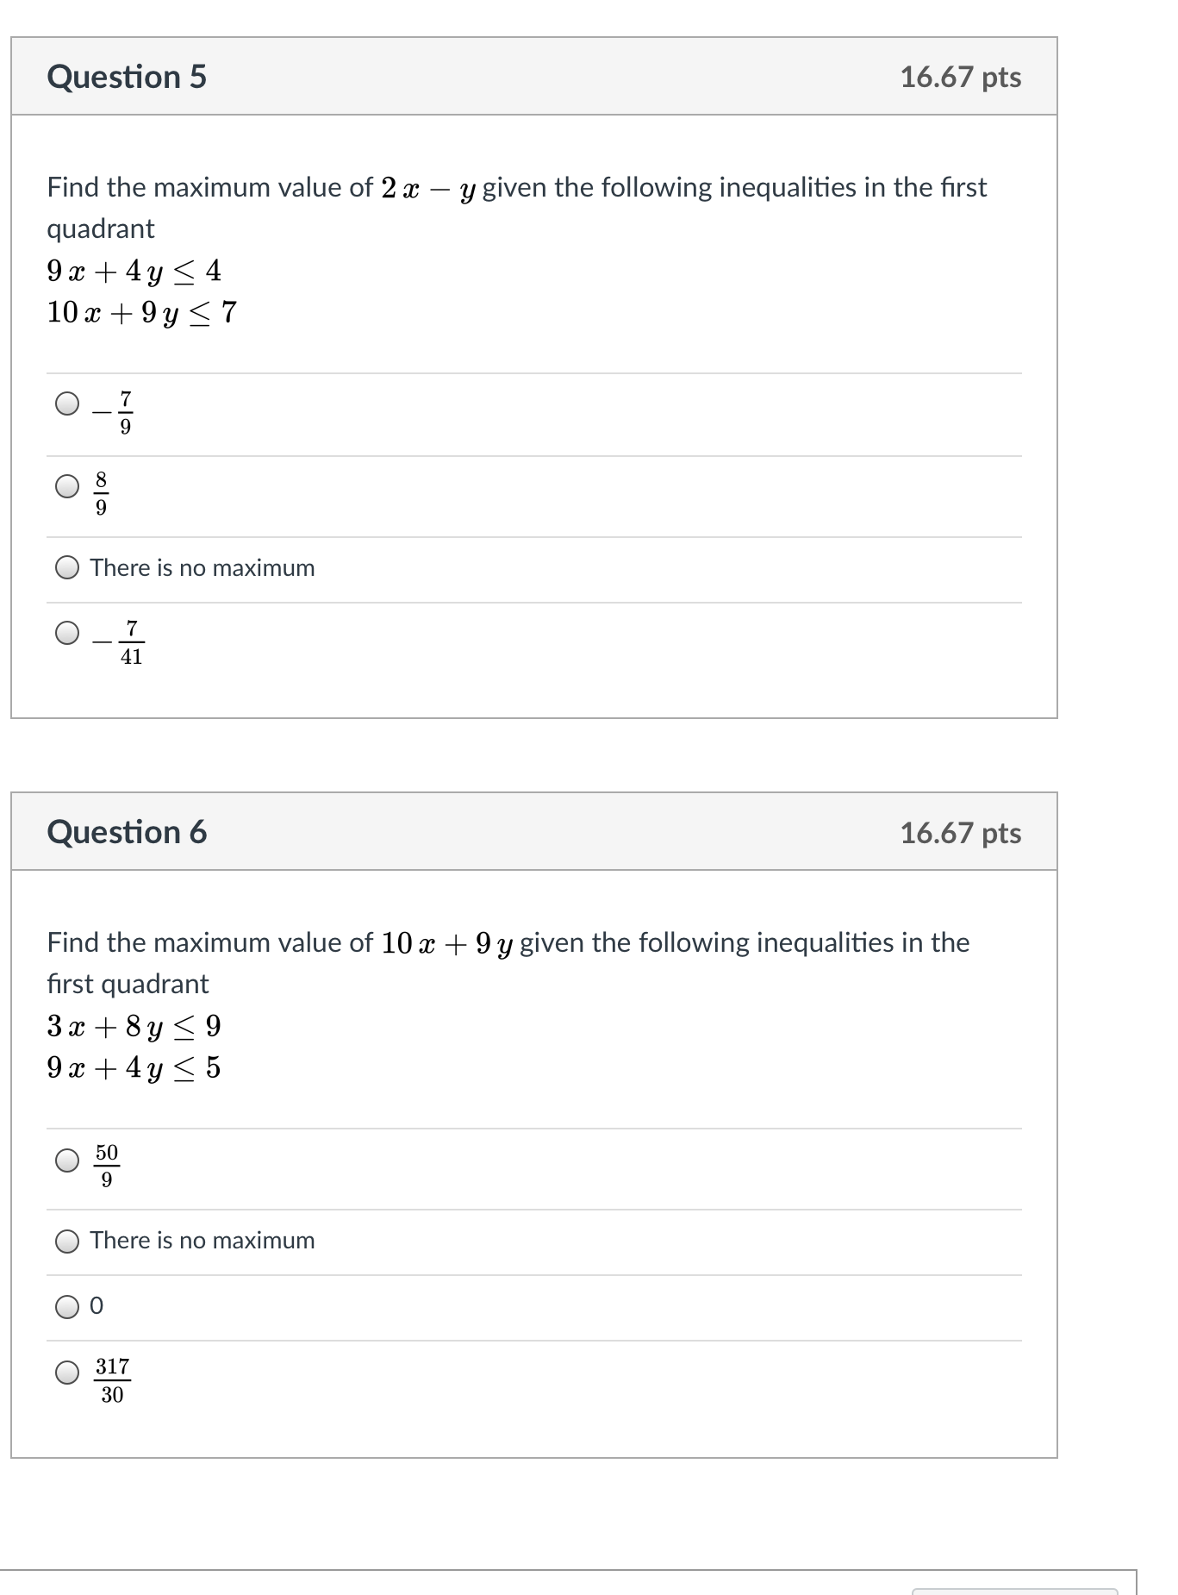
Task: Click the 'Question 6' heading
Action: pyautogui.click(x=127, y=832)
